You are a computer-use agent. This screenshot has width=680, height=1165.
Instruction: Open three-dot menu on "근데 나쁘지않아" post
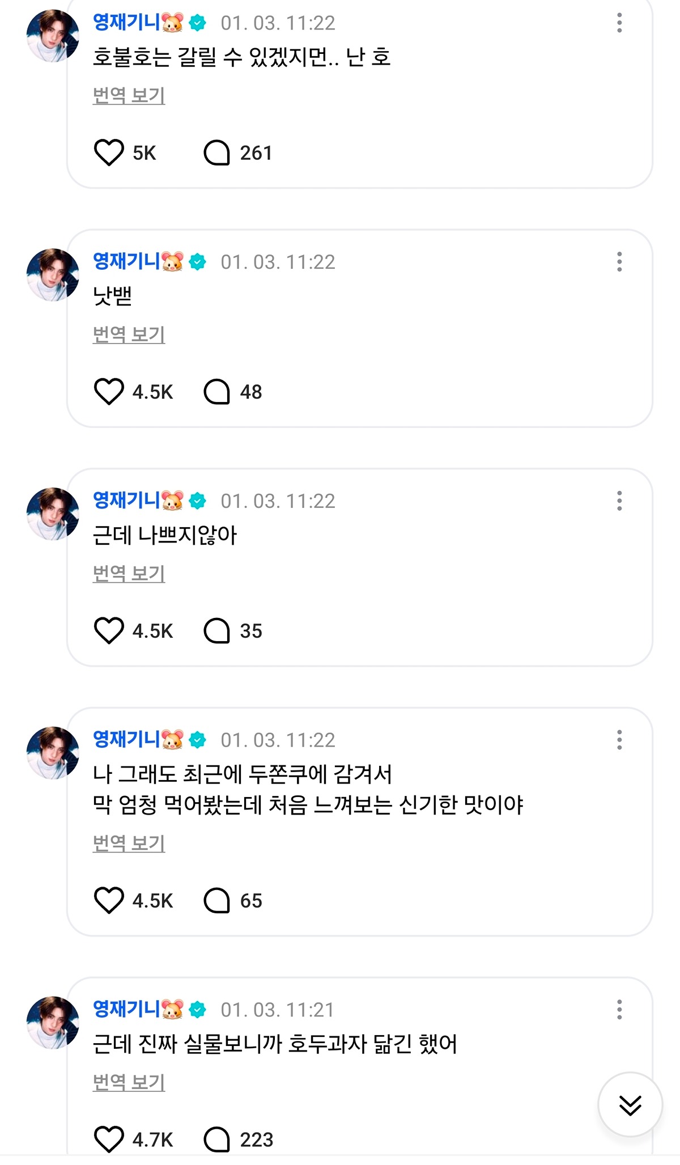(619, 501)
